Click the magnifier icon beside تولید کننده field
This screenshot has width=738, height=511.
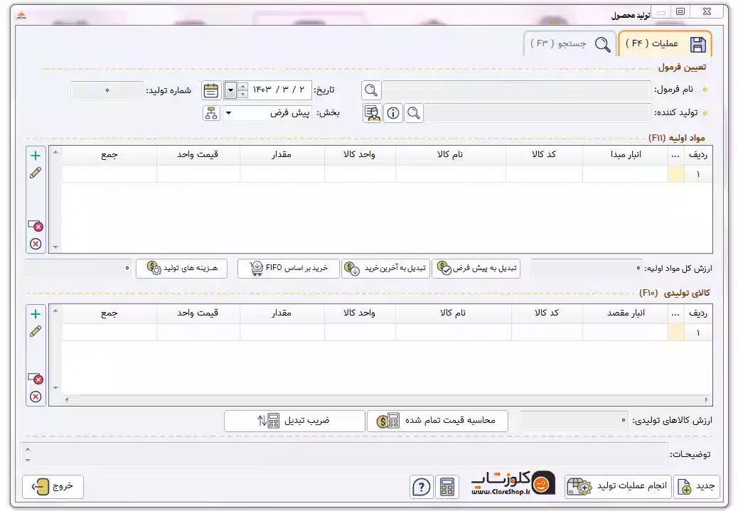click(414, 113)
